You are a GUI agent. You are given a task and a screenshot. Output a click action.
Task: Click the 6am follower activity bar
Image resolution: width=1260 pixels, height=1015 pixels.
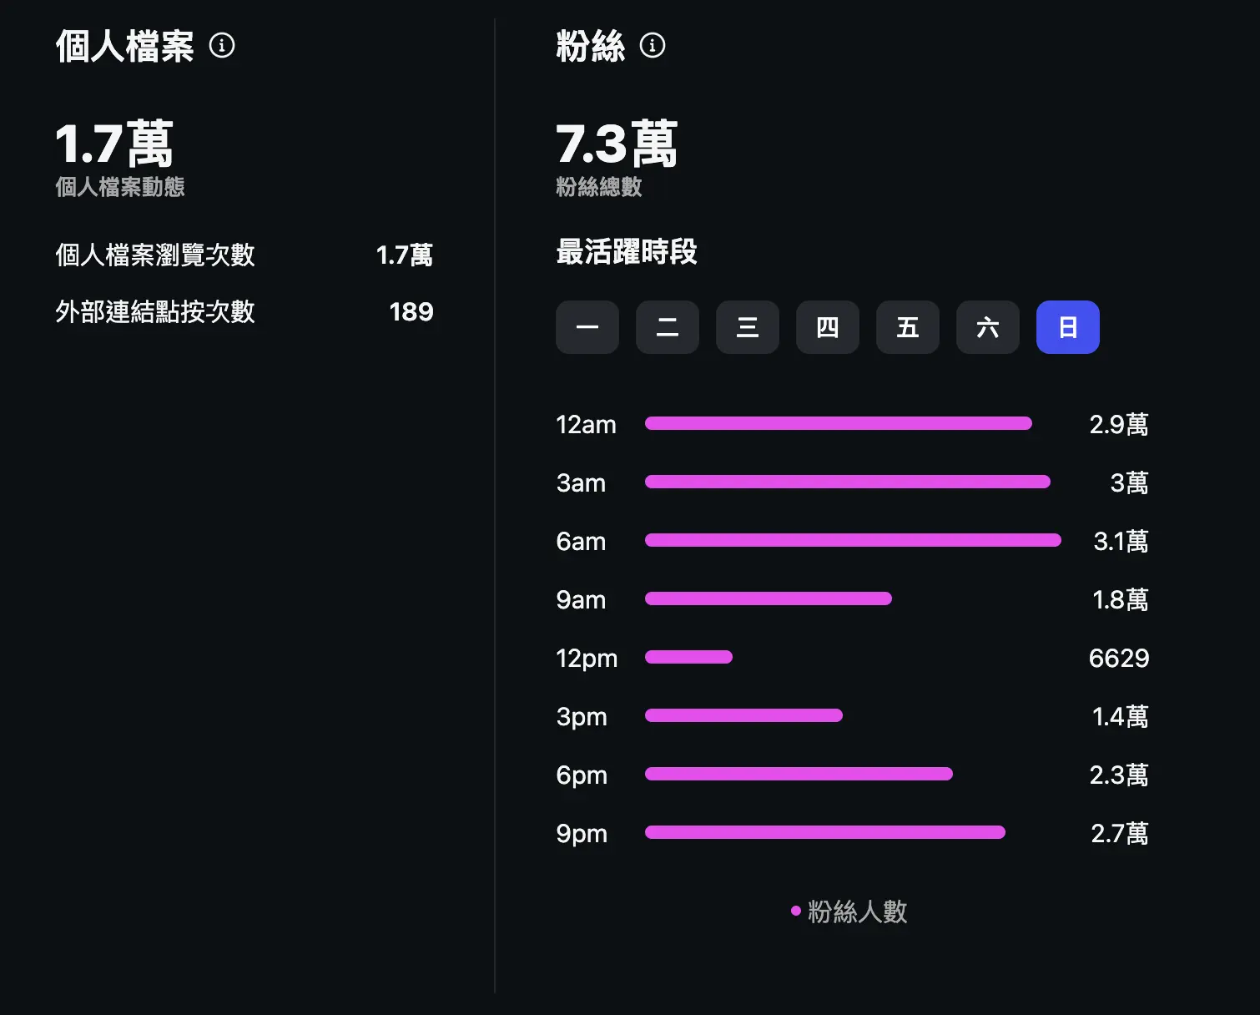coord(853,540)
